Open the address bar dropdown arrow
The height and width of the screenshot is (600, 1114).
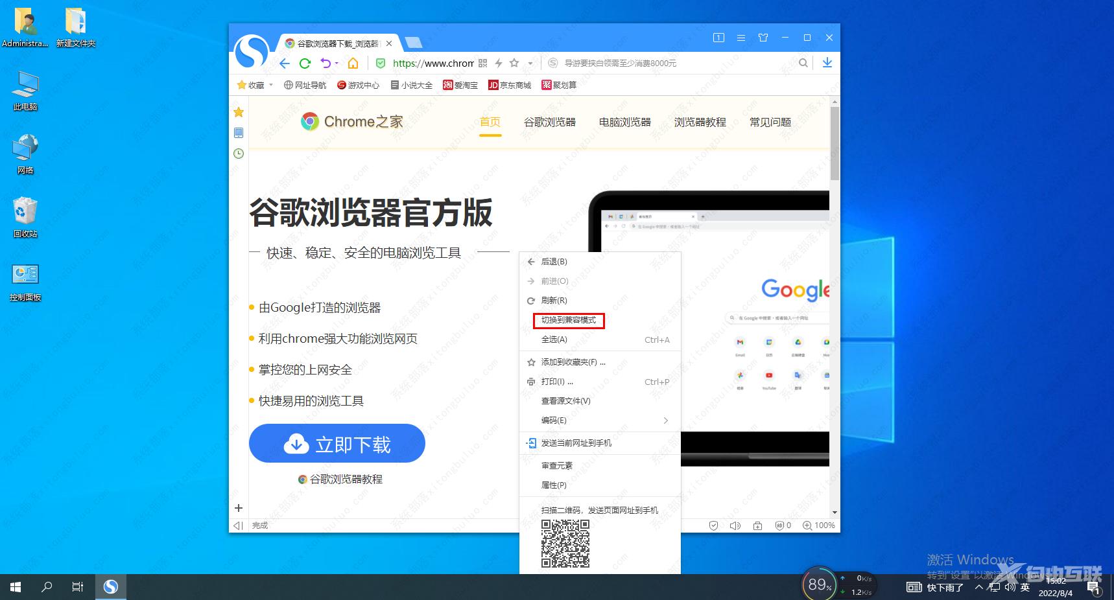530,63
